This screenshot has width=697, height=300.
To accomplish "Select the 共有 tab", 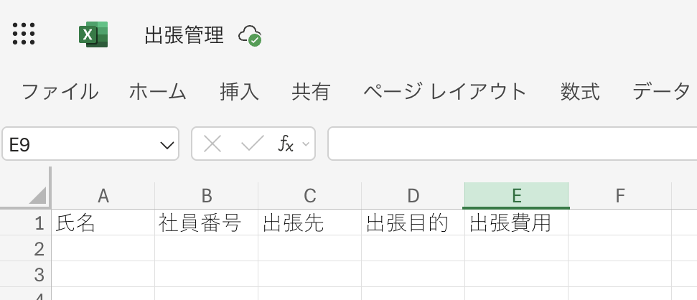I will 311,91.
